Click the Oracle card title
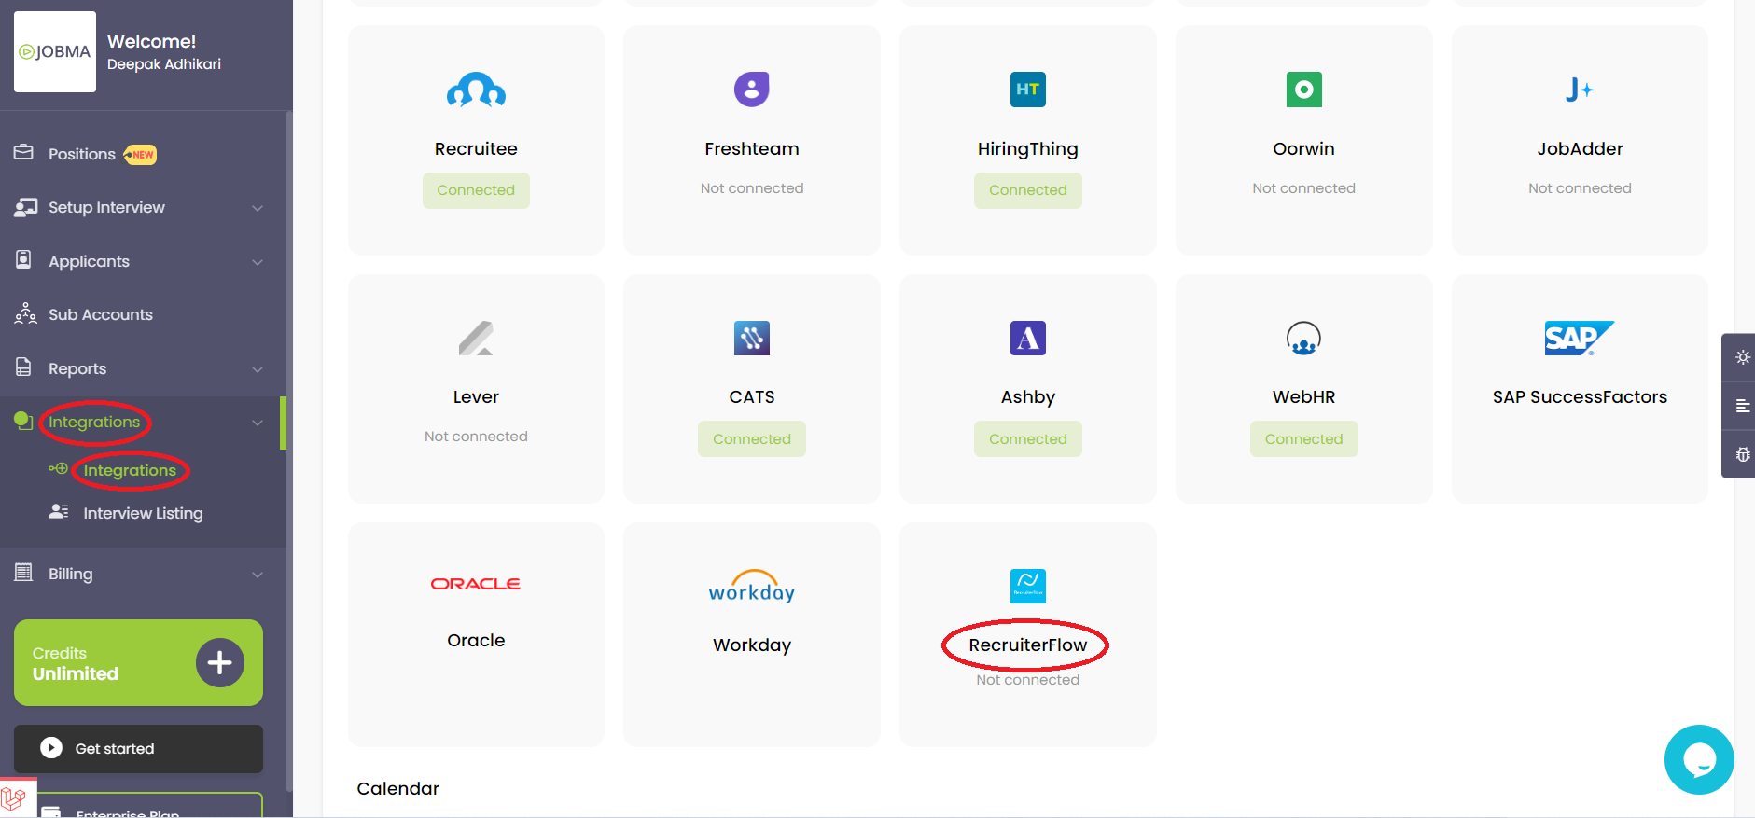Screen dimensions: 1755x818 476,641
